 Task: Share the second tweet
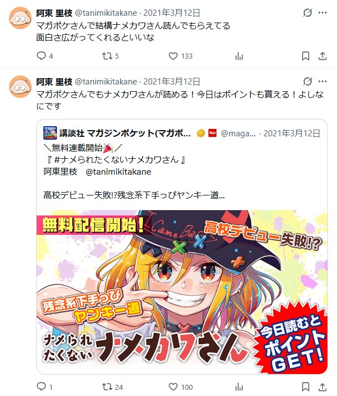322,387
